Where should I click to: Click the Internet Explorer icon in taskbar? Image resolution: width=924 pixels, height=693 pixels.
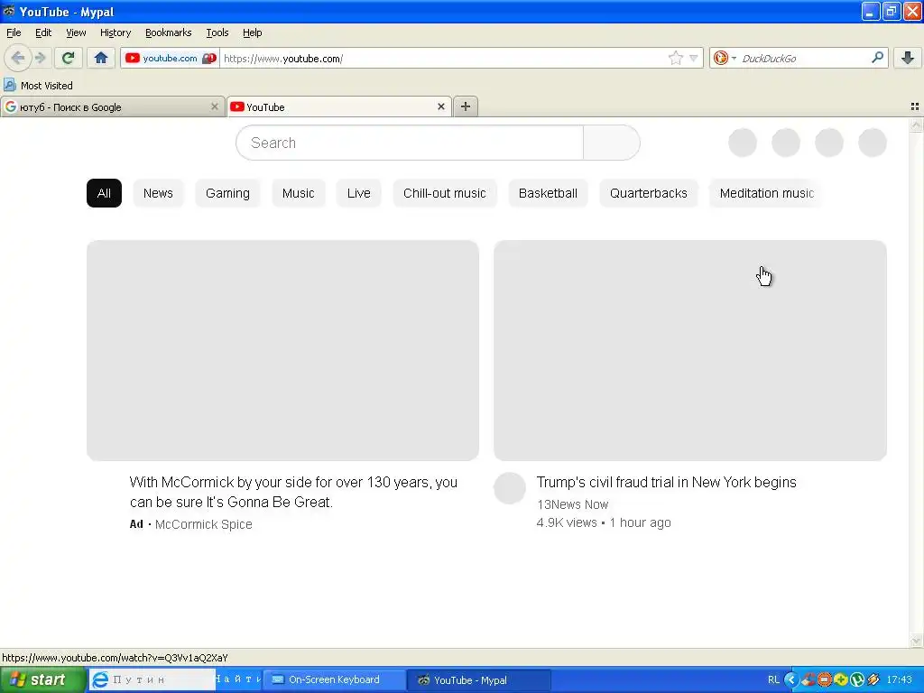tap(100, 679)
